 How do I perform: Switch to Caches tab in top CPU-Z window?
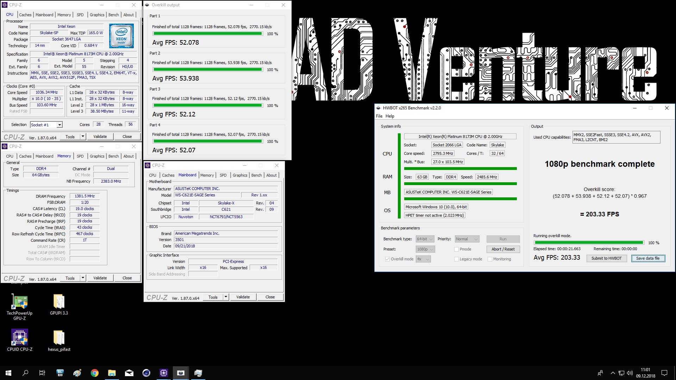point(25,15)
